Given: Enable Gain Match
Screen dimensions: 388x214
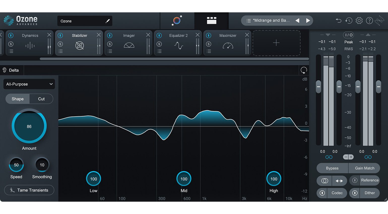Looking at the screenshot, I should tap(364, 168).
